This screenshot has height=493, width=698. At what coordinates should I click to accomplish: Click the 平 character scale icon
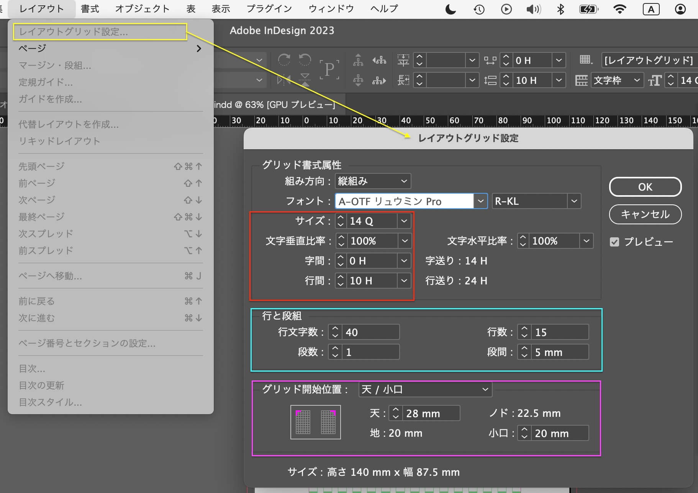[403, 60]
